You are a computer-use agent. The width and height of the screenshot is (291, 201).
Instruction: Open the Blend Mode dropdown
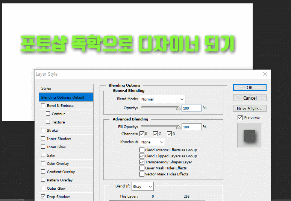click(x=162, y=99)
